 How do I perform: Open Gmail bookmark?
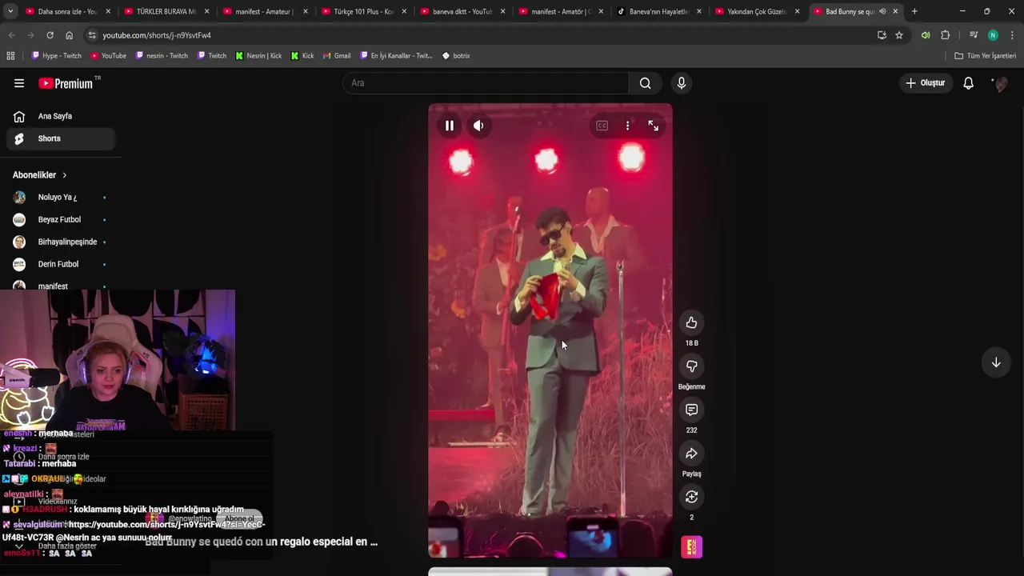[x=337, y=56]
